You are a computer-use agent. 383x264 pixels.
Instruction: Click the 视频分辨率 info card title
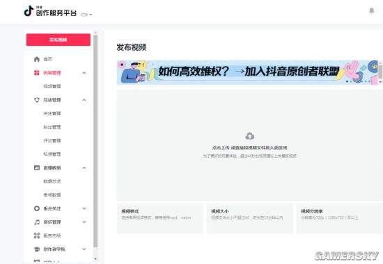tap(312, 211)
